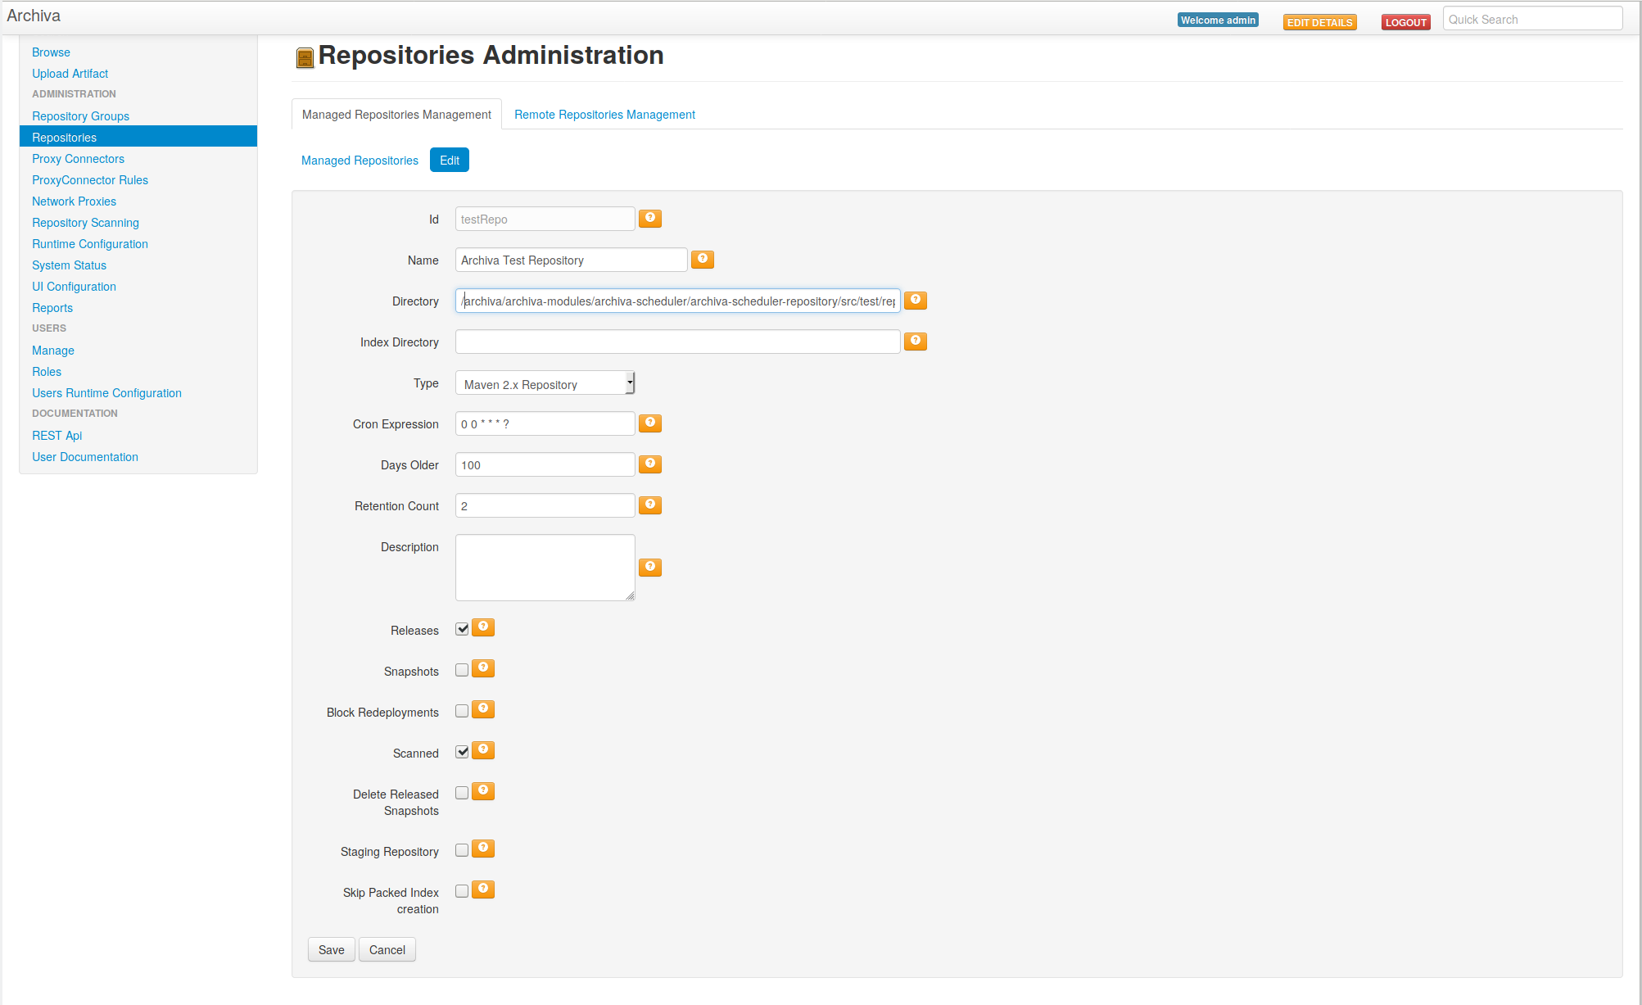Open help icon for Directory field

(x=915, y=300)
